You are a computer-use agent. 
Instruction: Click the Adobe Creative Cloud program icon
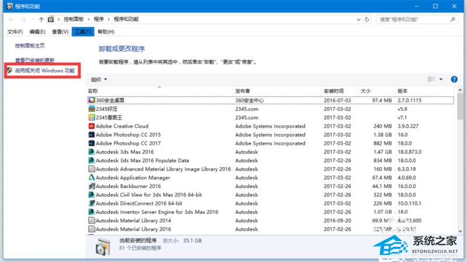pyautogui.click(x=92, y=126)
